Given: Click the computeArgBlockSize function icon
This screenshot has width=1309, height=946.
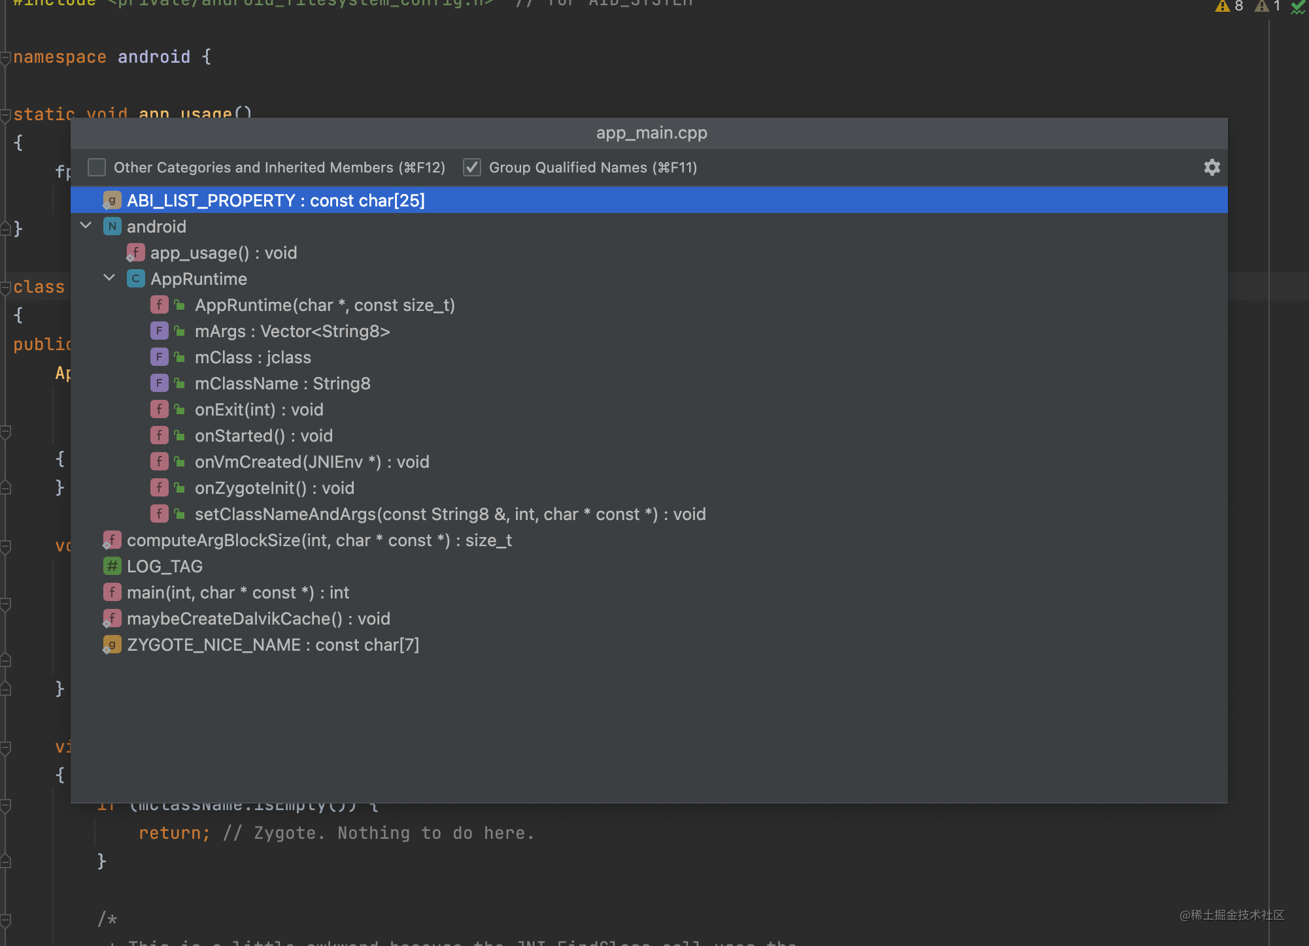Looking at the screenshot, I should click(x=112, y=540).
